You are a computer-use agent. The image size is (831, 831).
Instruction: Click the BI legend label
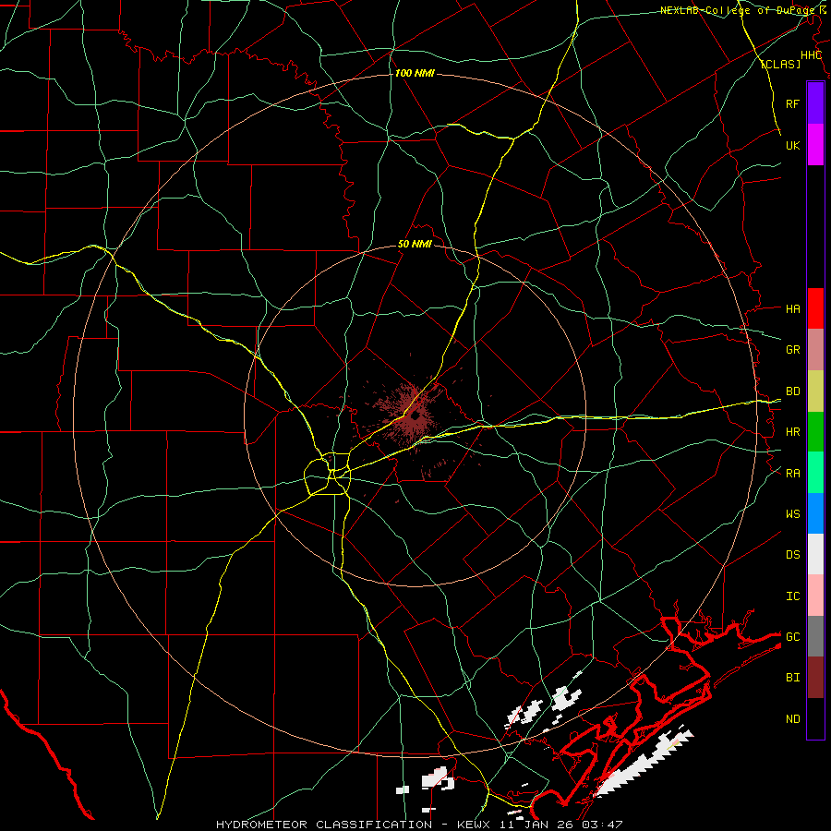(x=792, y=678)
